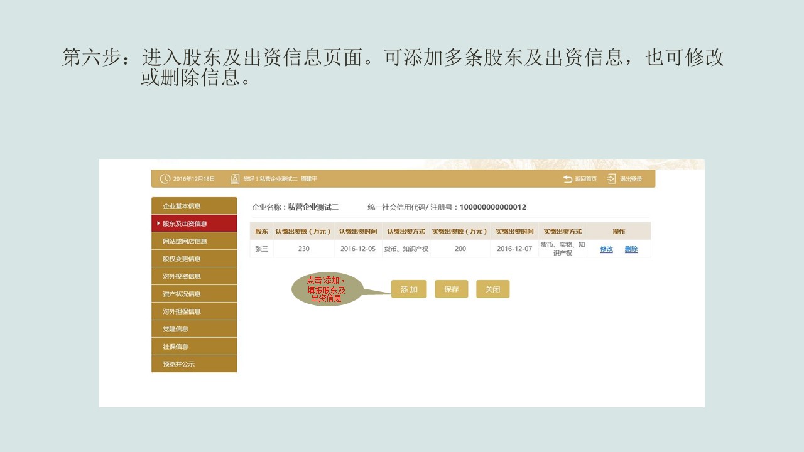Click the clock icon beside the date 2016年12月18日
Screen dimensions: 804x452
[x=165, y=178]
